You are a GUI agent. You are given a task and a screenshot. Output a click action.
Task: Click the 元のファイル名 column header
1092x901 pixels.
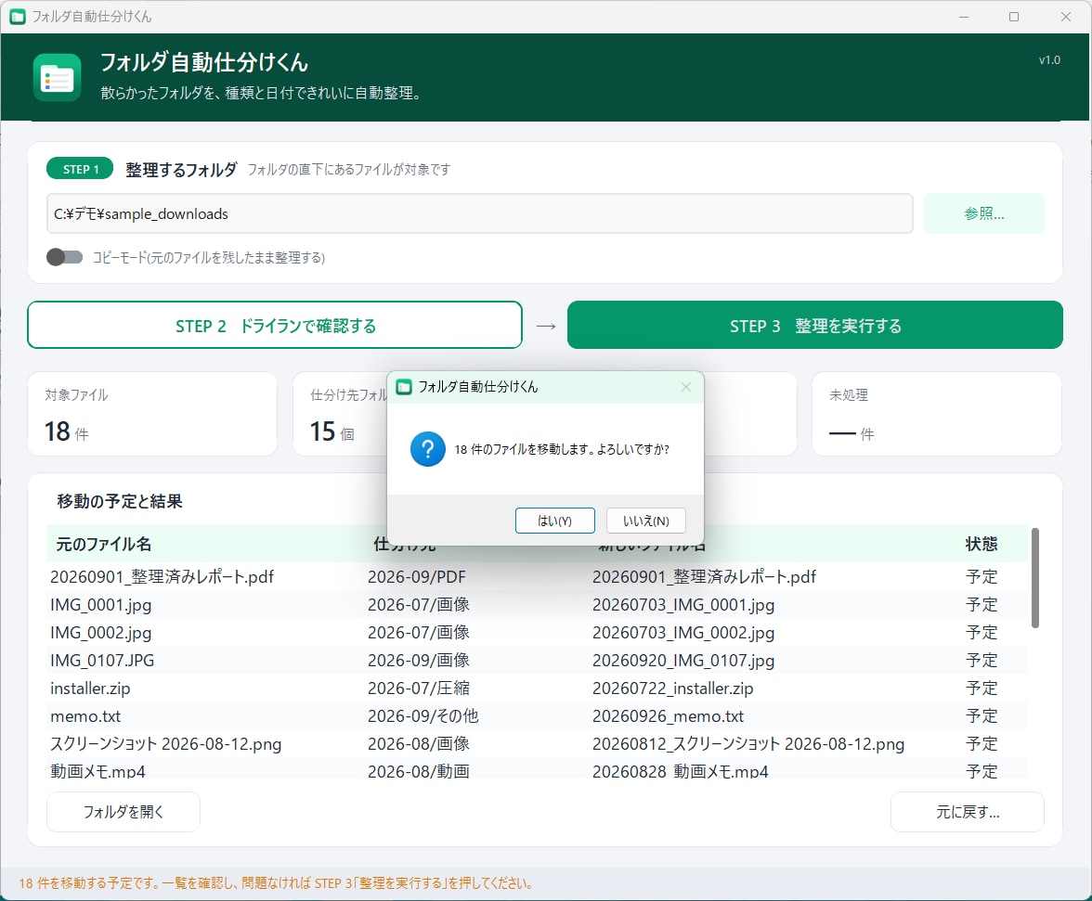104,544
